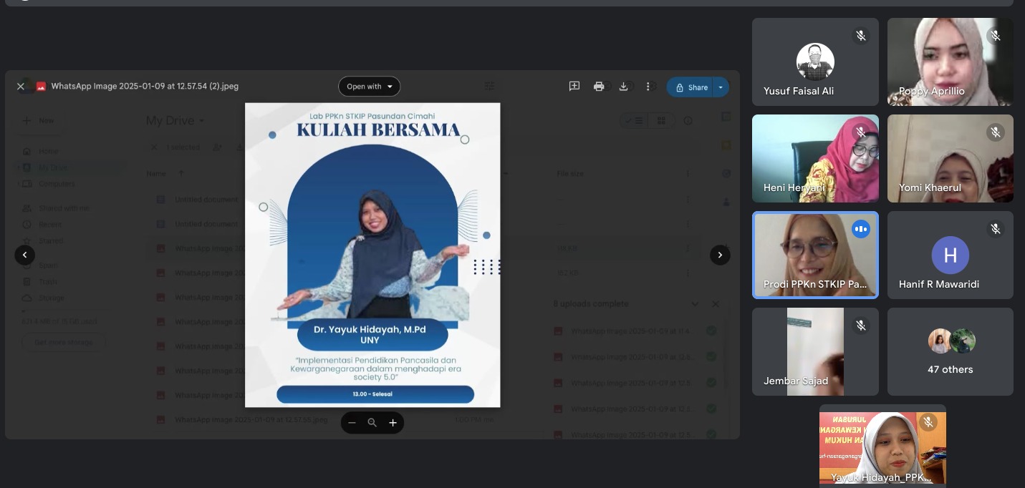Open Computers in the Drive sidebar
The image size is (1025, 488).
pyautogui.click(x=57, y=184)
